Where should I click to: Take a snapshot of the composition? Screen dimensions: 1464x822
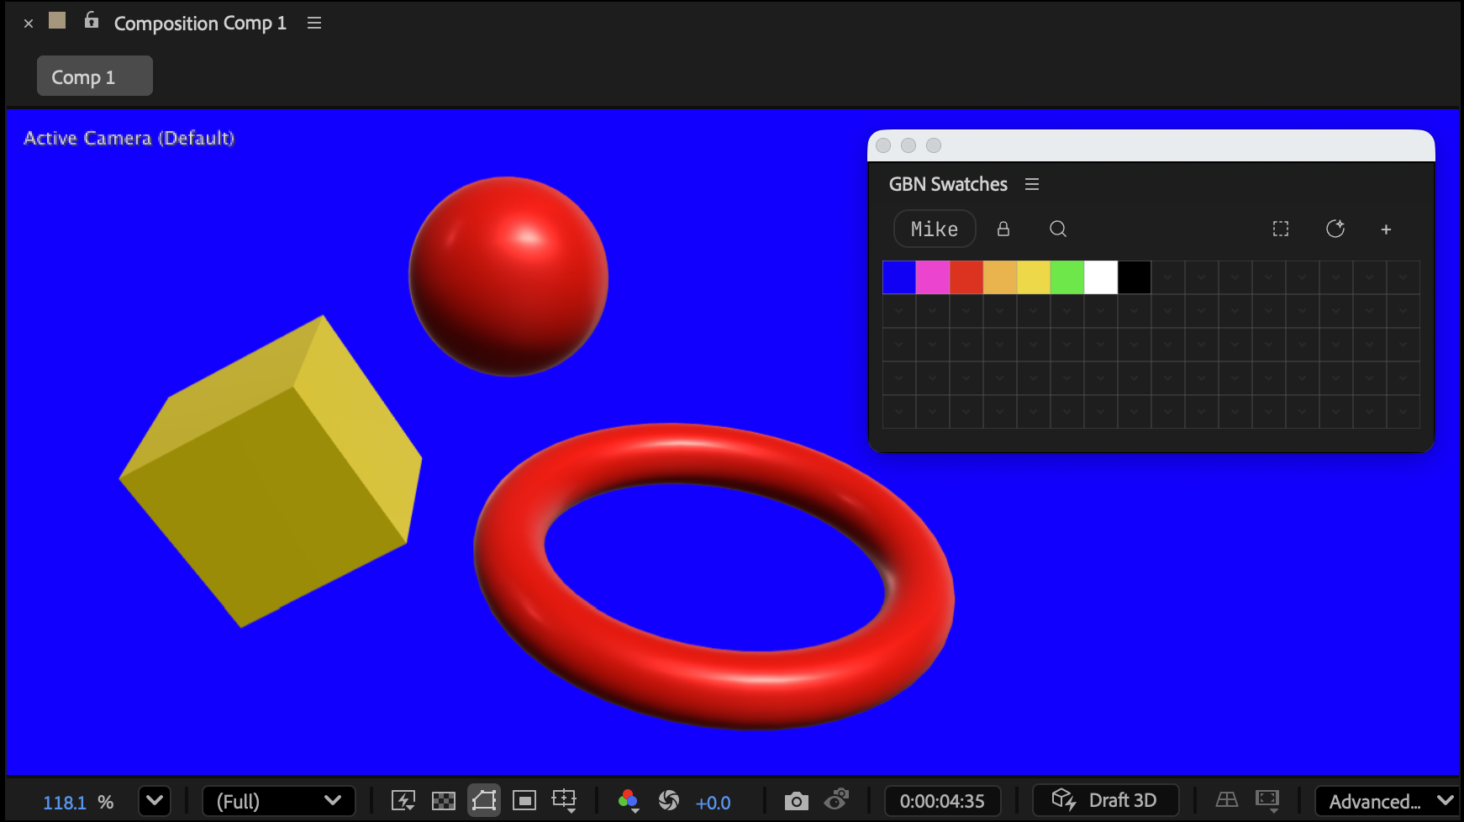click(795, 800)
